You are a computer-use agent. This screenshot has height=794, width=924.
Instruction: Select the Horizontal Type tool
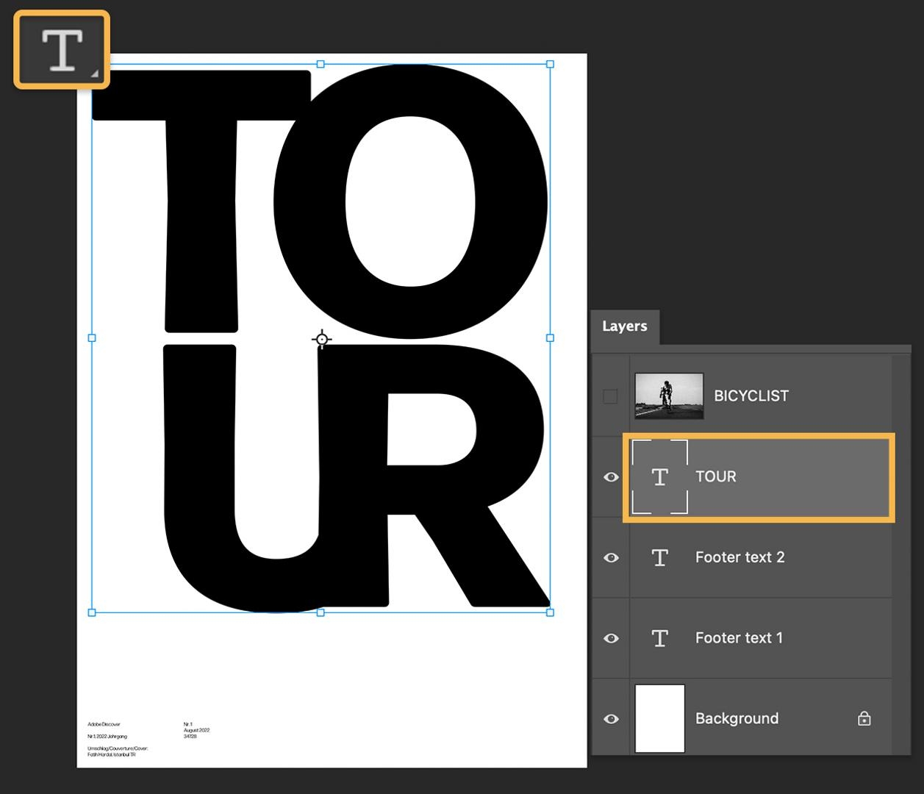pyautogui.click(x=62, y=50)
